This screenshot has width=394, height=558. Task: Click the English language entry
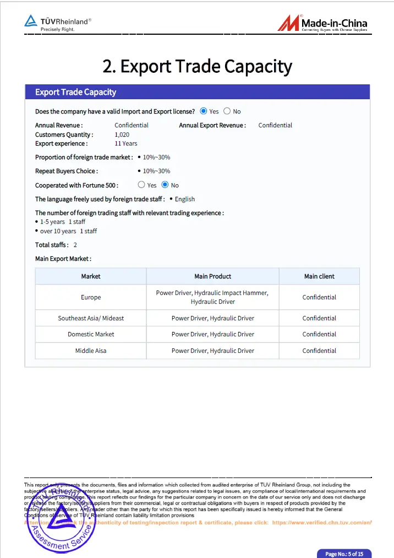click(x=185, y=199)
